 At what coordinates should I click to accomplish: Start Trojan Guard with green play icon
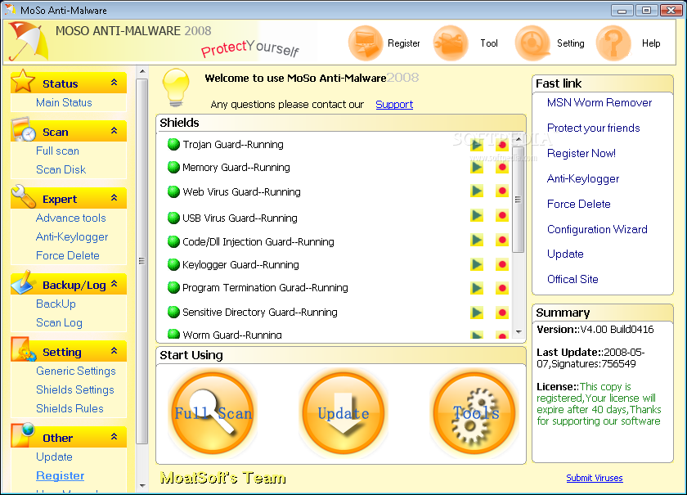(x=477, y=145)
